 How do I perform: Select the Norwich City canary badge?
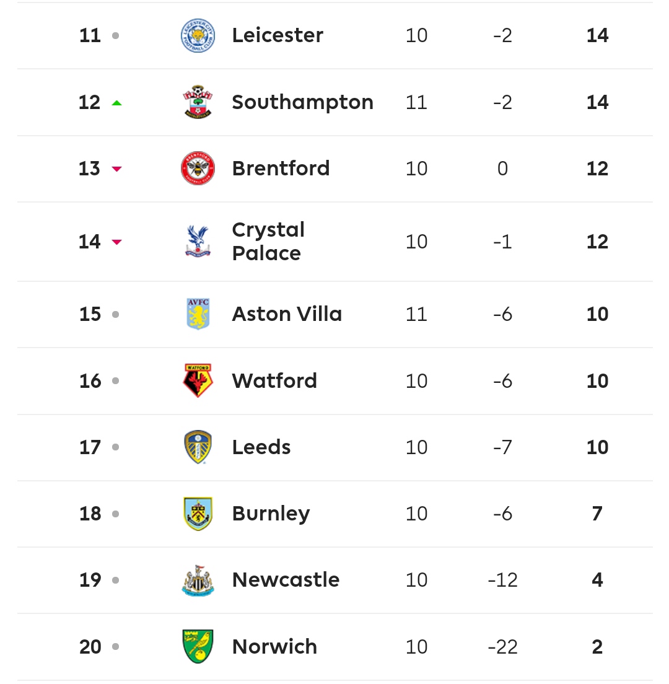coord(198,647)
